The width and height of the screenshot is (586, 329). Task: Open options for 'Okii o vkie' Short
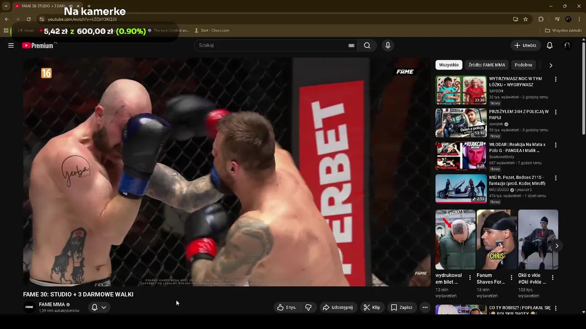[553, 277]
